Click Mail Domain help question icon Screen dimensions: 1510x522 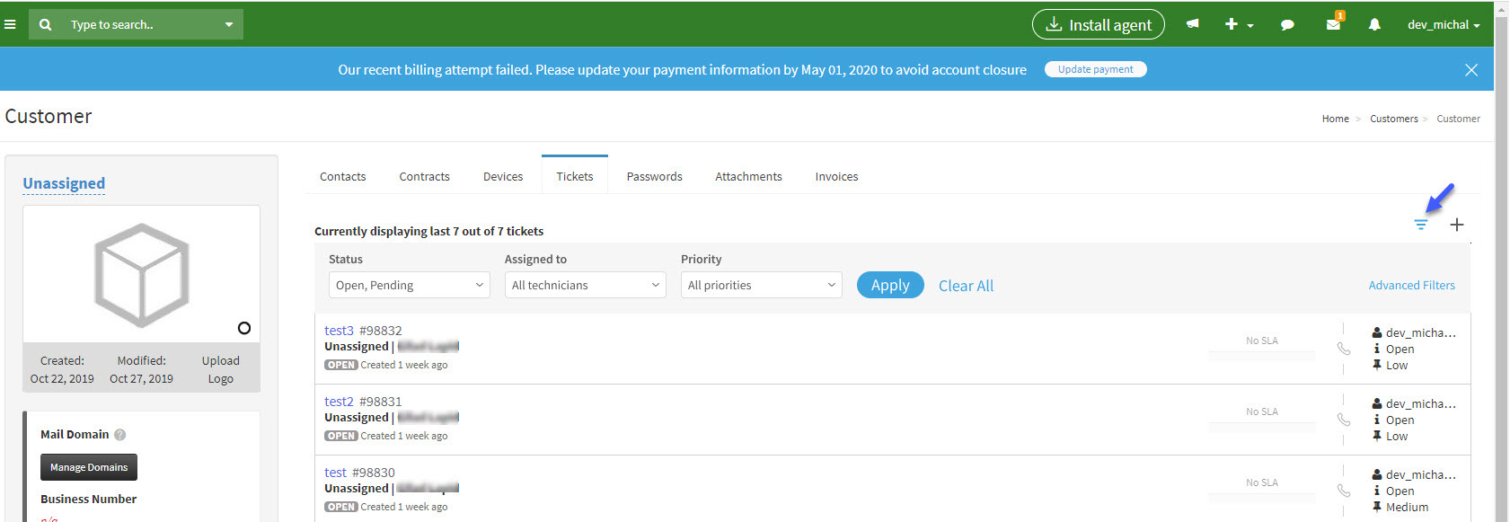coord(119,435)
